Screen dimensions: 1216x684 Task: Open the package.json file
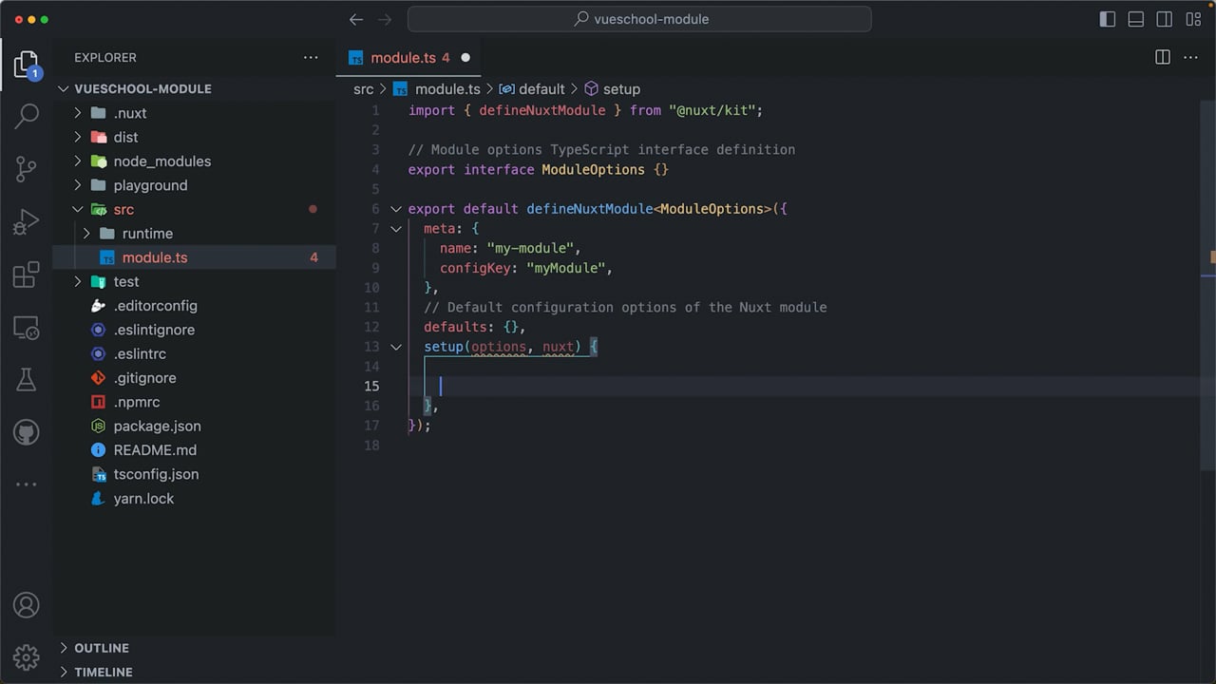[x=194, y=427]
